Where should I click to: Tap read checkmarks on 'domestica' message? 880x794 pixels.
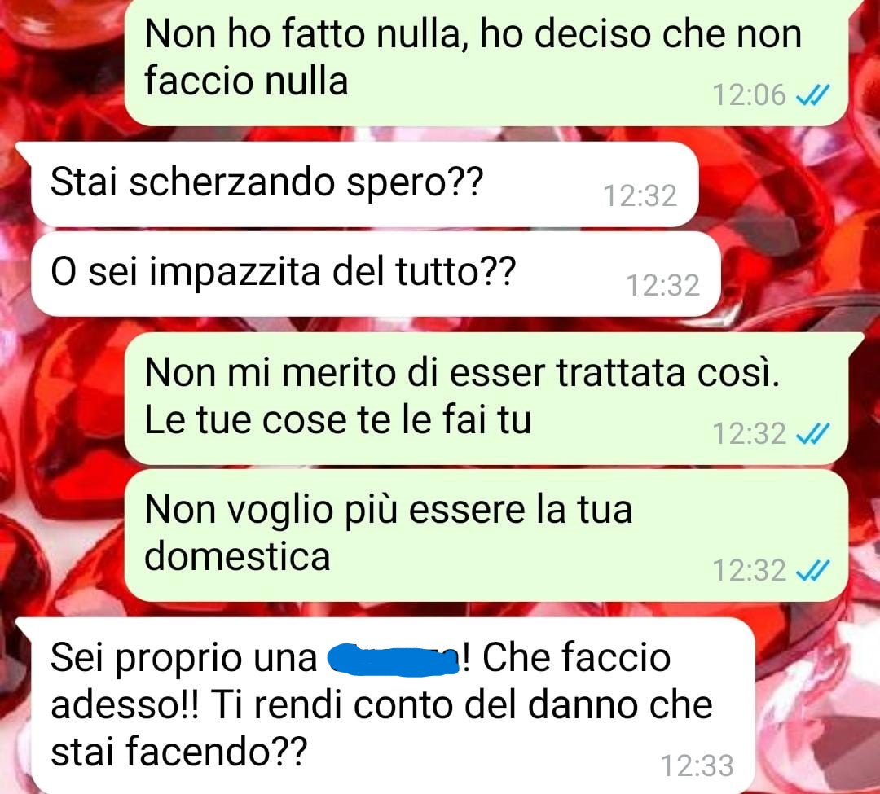(x=812, y=571)
